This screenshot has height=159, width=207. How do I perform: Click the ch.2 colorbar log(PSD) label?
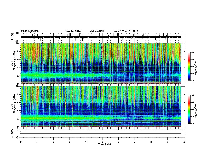(x=195, y=110)
